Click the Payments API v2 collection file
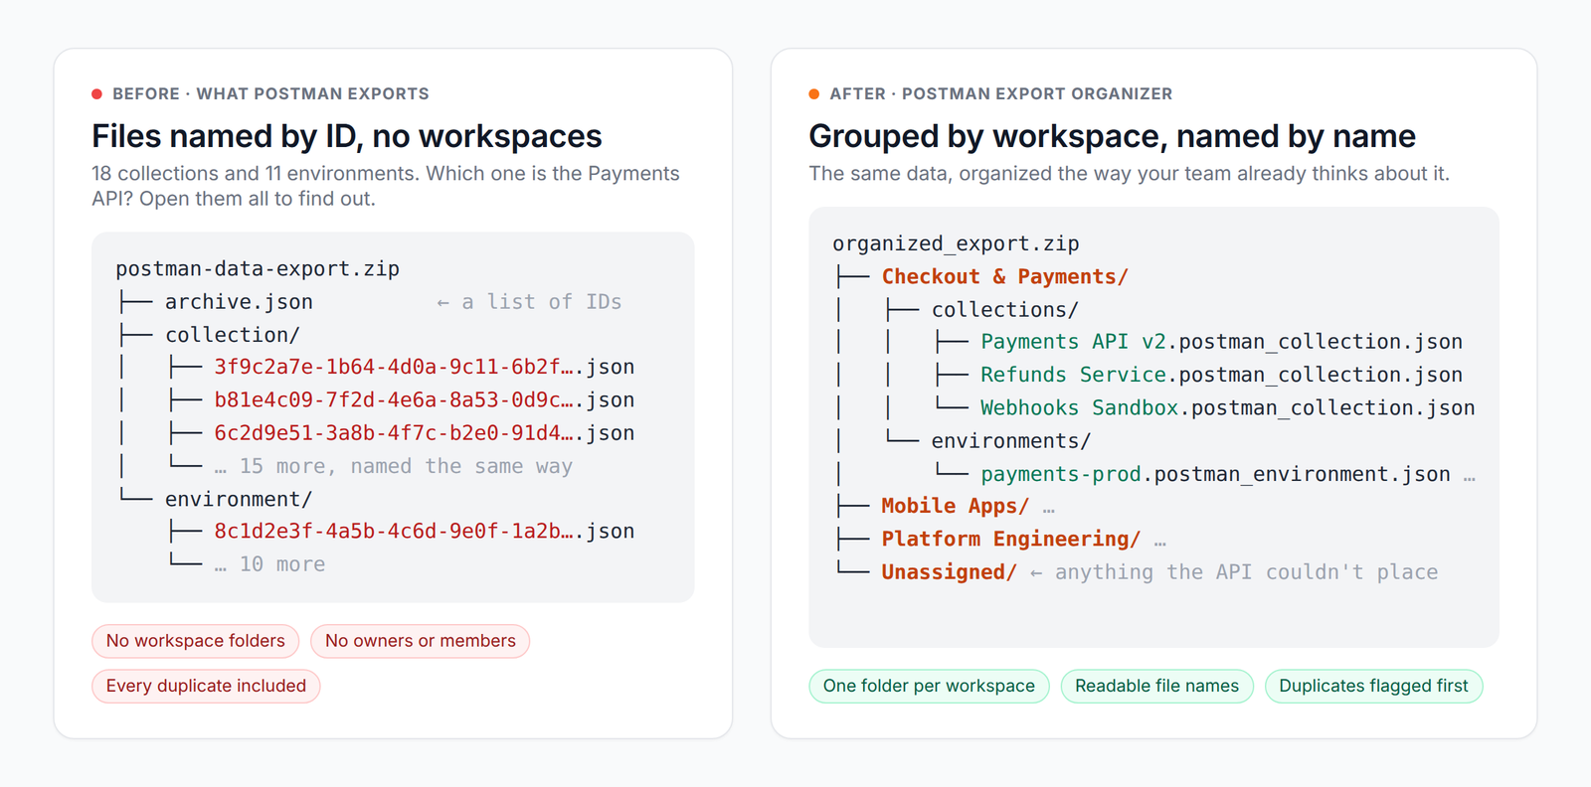This screenshot has width=1591, height=787. pos(1222,342)
